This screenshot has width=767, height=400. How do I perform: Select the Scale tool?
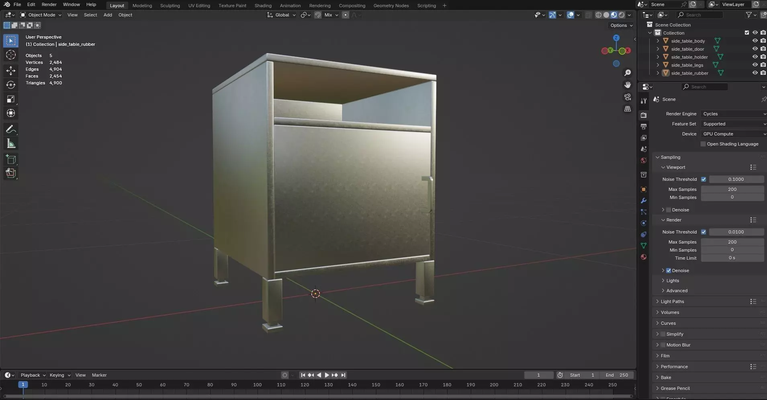tap(11, 99)
